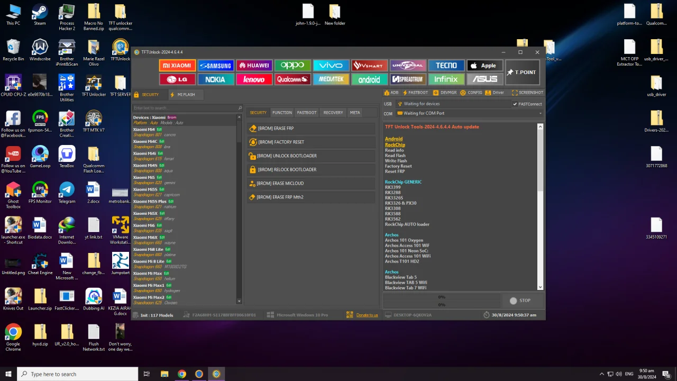Screen dimensions: 677x381
Task: Open the Qualcomm brand module
Action: (292, 79)
